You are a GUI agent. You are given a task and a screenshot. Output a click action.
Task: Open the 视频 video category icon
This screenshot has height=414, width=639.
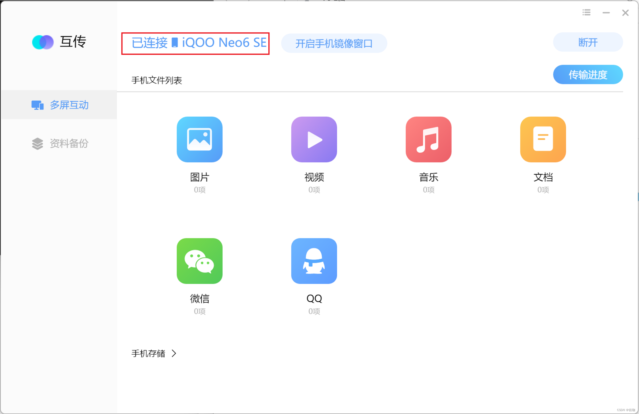point(314,139)
